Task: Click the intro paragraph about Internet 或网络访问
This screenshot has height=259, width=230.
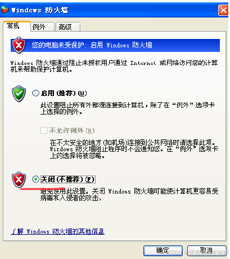Action: tap(114, 66)
